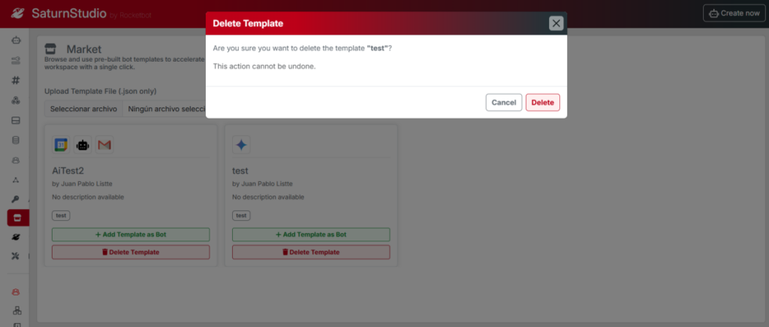Click the Google Calendar icon on AiTest2
The height and width of the screenshot is (327, 769).
point(61,144)
